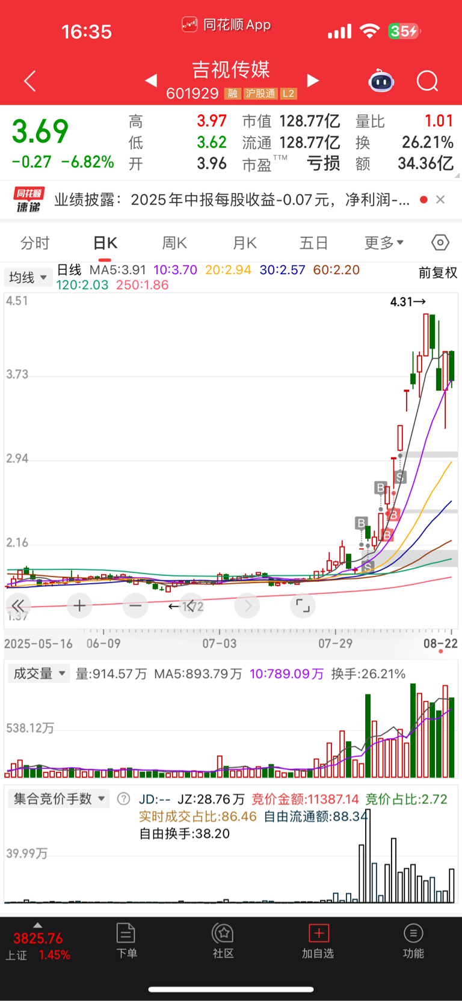462x1001 pixels.
Task: Select the 分时 tab
Action: pos(35,243)
